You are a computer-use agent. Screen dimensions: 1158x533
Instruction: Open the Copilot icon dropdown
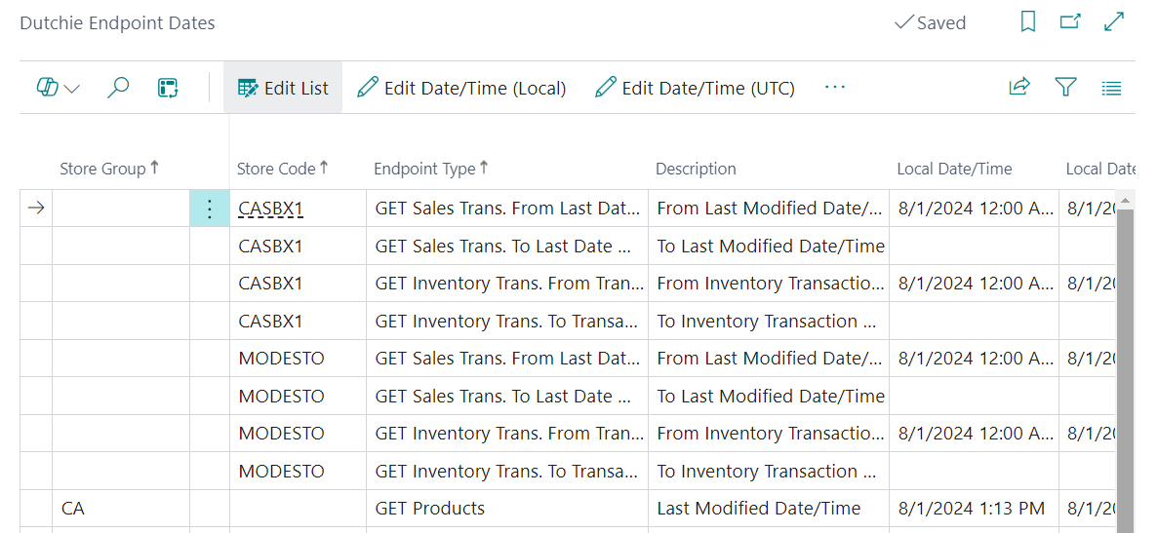[58, 88]
